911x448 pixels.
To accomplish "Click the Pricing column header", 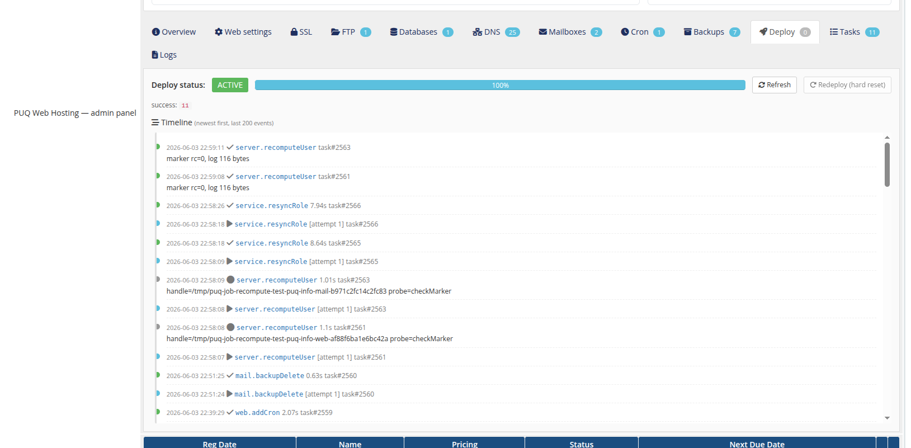I will tap(465, 443).
